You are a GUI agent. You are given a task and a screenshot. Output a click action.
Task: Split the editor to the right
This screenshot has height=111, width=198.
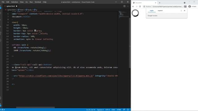coord(124,6)
